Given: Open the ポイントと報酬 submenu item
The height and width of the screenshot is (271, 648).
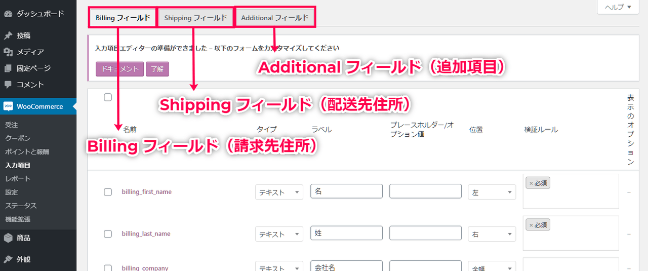Looking at the screenshot, I should point(27,151).
